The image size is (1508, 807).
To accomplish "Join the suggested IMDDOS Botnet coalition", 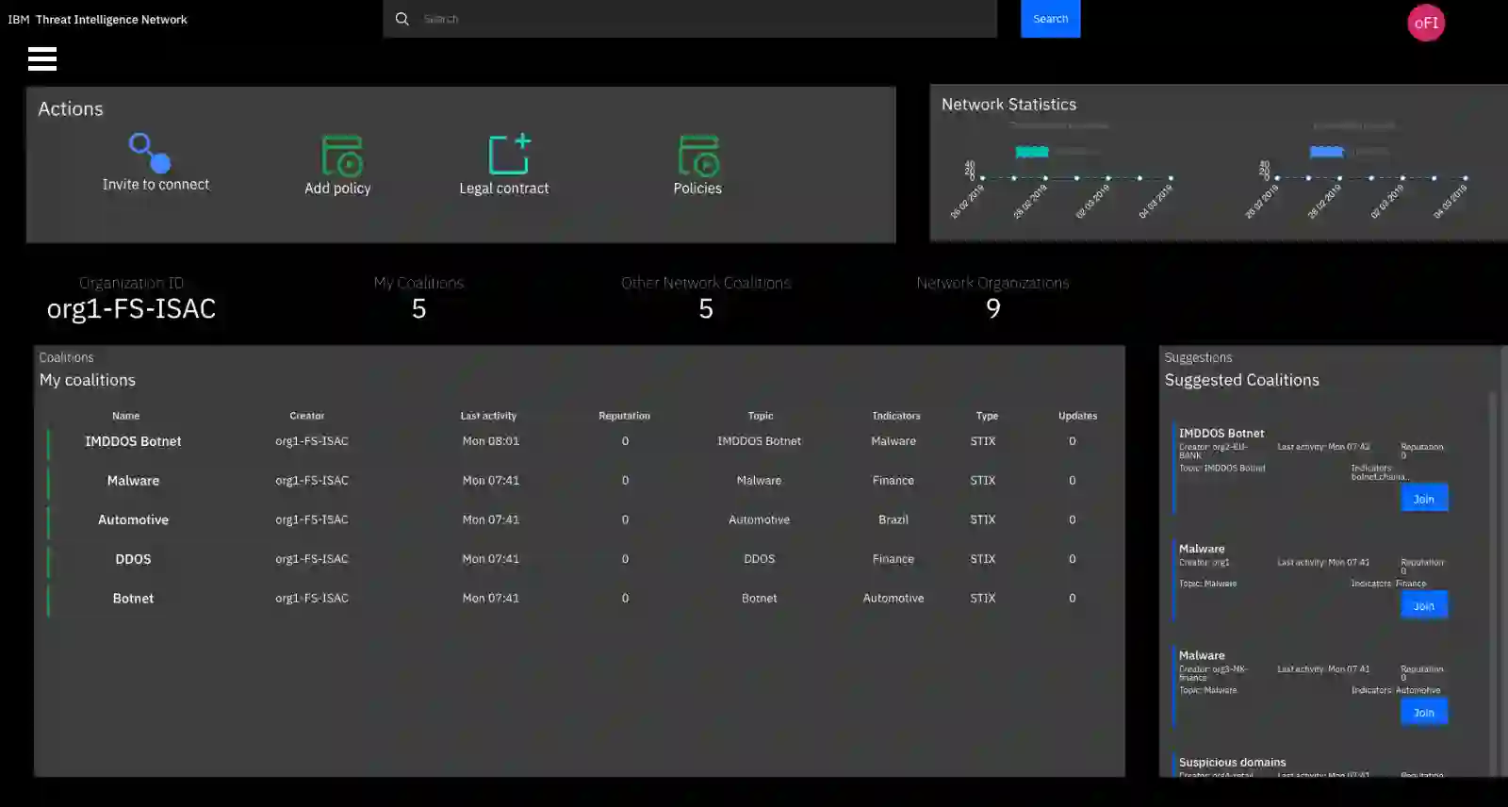I will (x=1424, y=499).
